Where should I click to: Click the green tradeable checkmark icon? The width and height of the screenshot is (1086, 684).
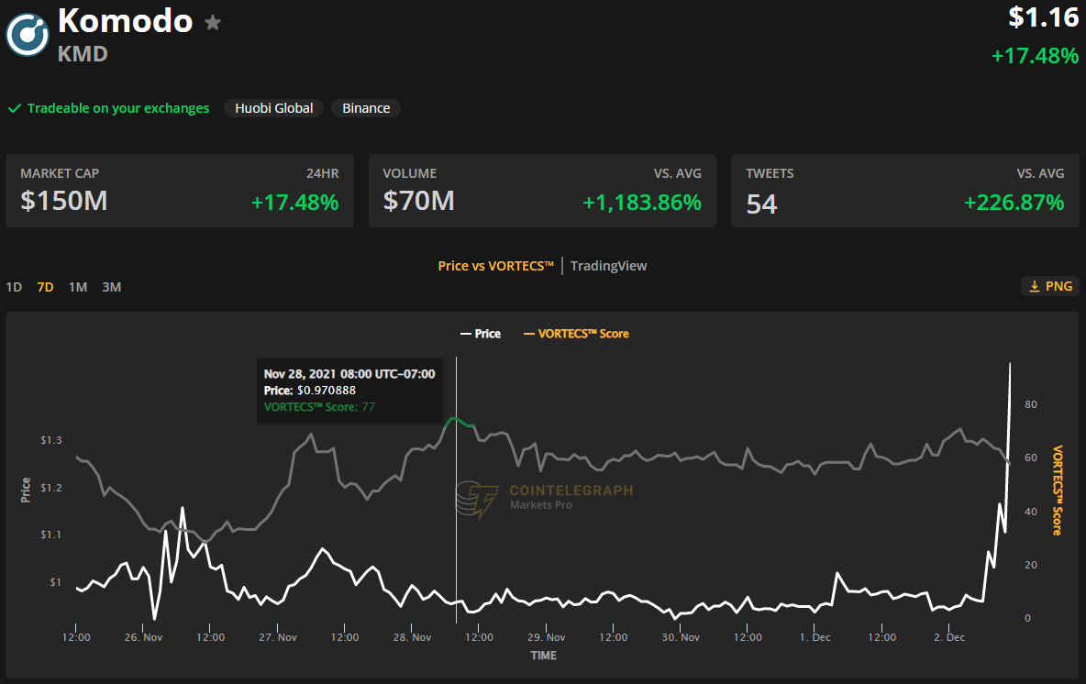tap(15, 108)
